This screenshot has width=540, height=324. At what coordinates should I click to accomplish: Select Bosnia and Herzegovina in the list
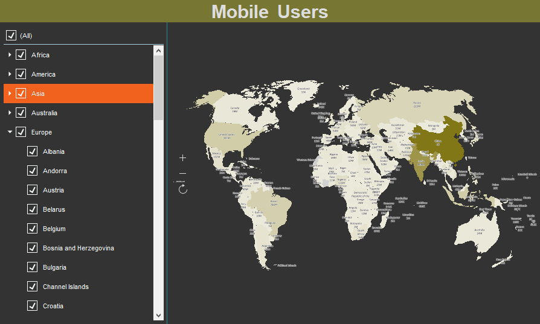pyautogui.click(x=79, y=248)
